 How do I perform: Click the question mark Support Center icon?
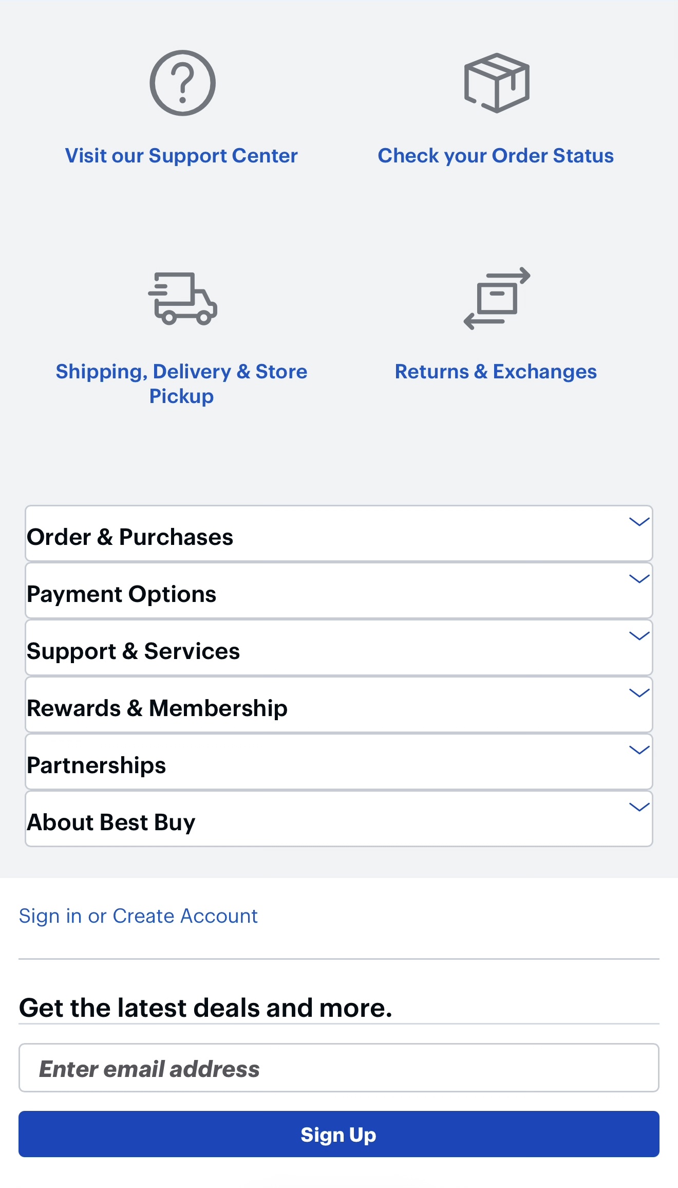click(182, 83)
